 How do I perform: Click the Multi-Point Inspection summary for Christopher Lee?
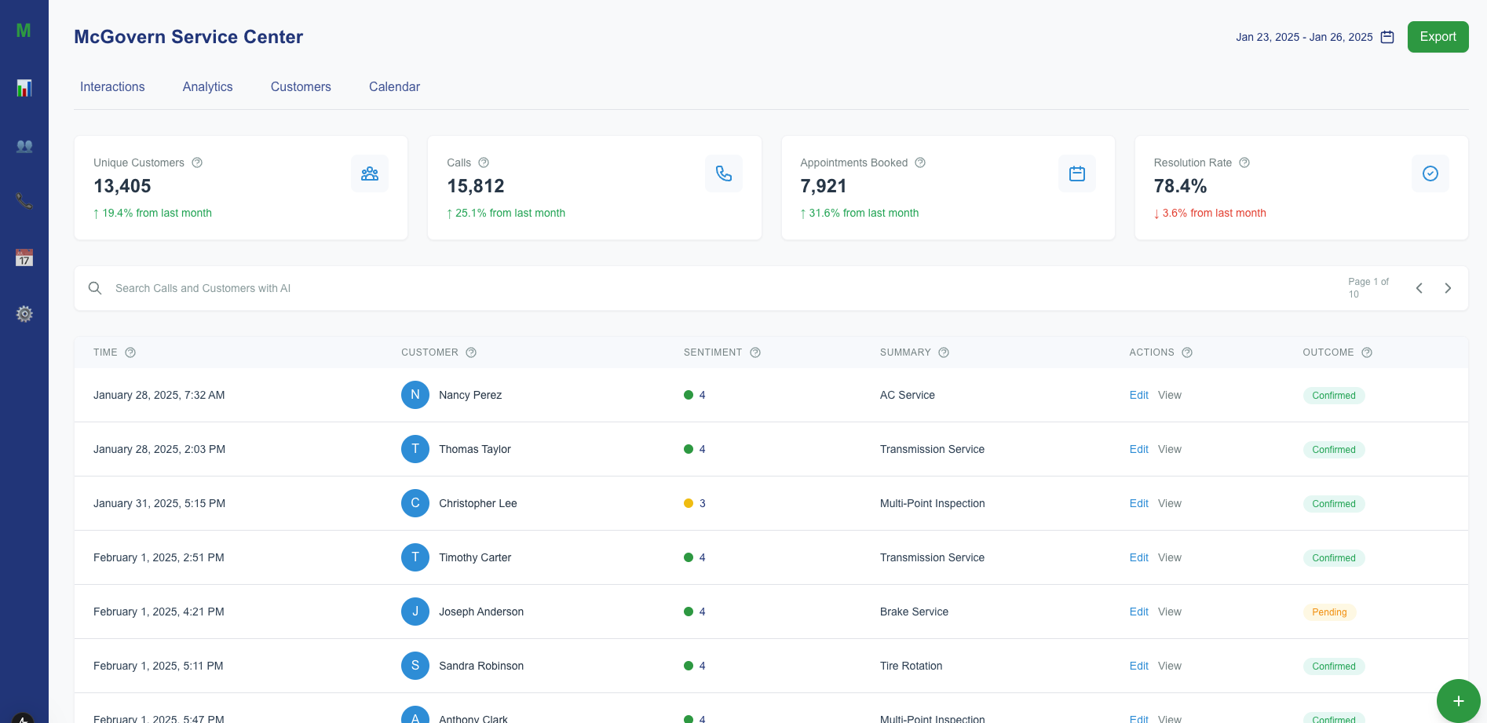932,503
